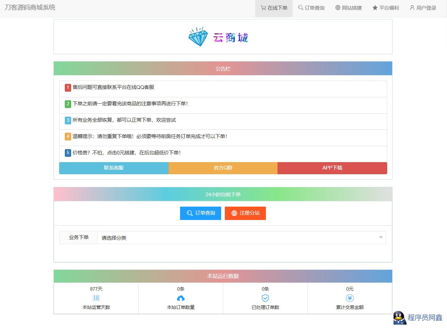Click the 刀客源码商城系统 site title link

[x=30, y=7]
